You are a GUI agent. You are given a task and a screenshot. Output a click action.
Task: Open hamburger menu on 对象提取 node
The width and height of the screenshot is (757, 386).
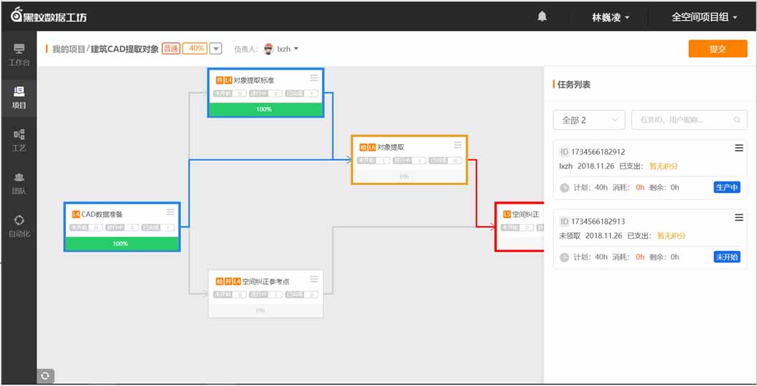point(458,145)
